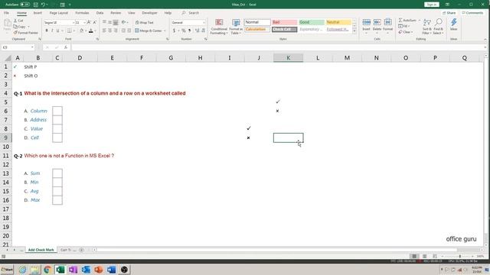Switch to the Insert ribbon tab
490x275 pixels.
[x=38, y=13]
